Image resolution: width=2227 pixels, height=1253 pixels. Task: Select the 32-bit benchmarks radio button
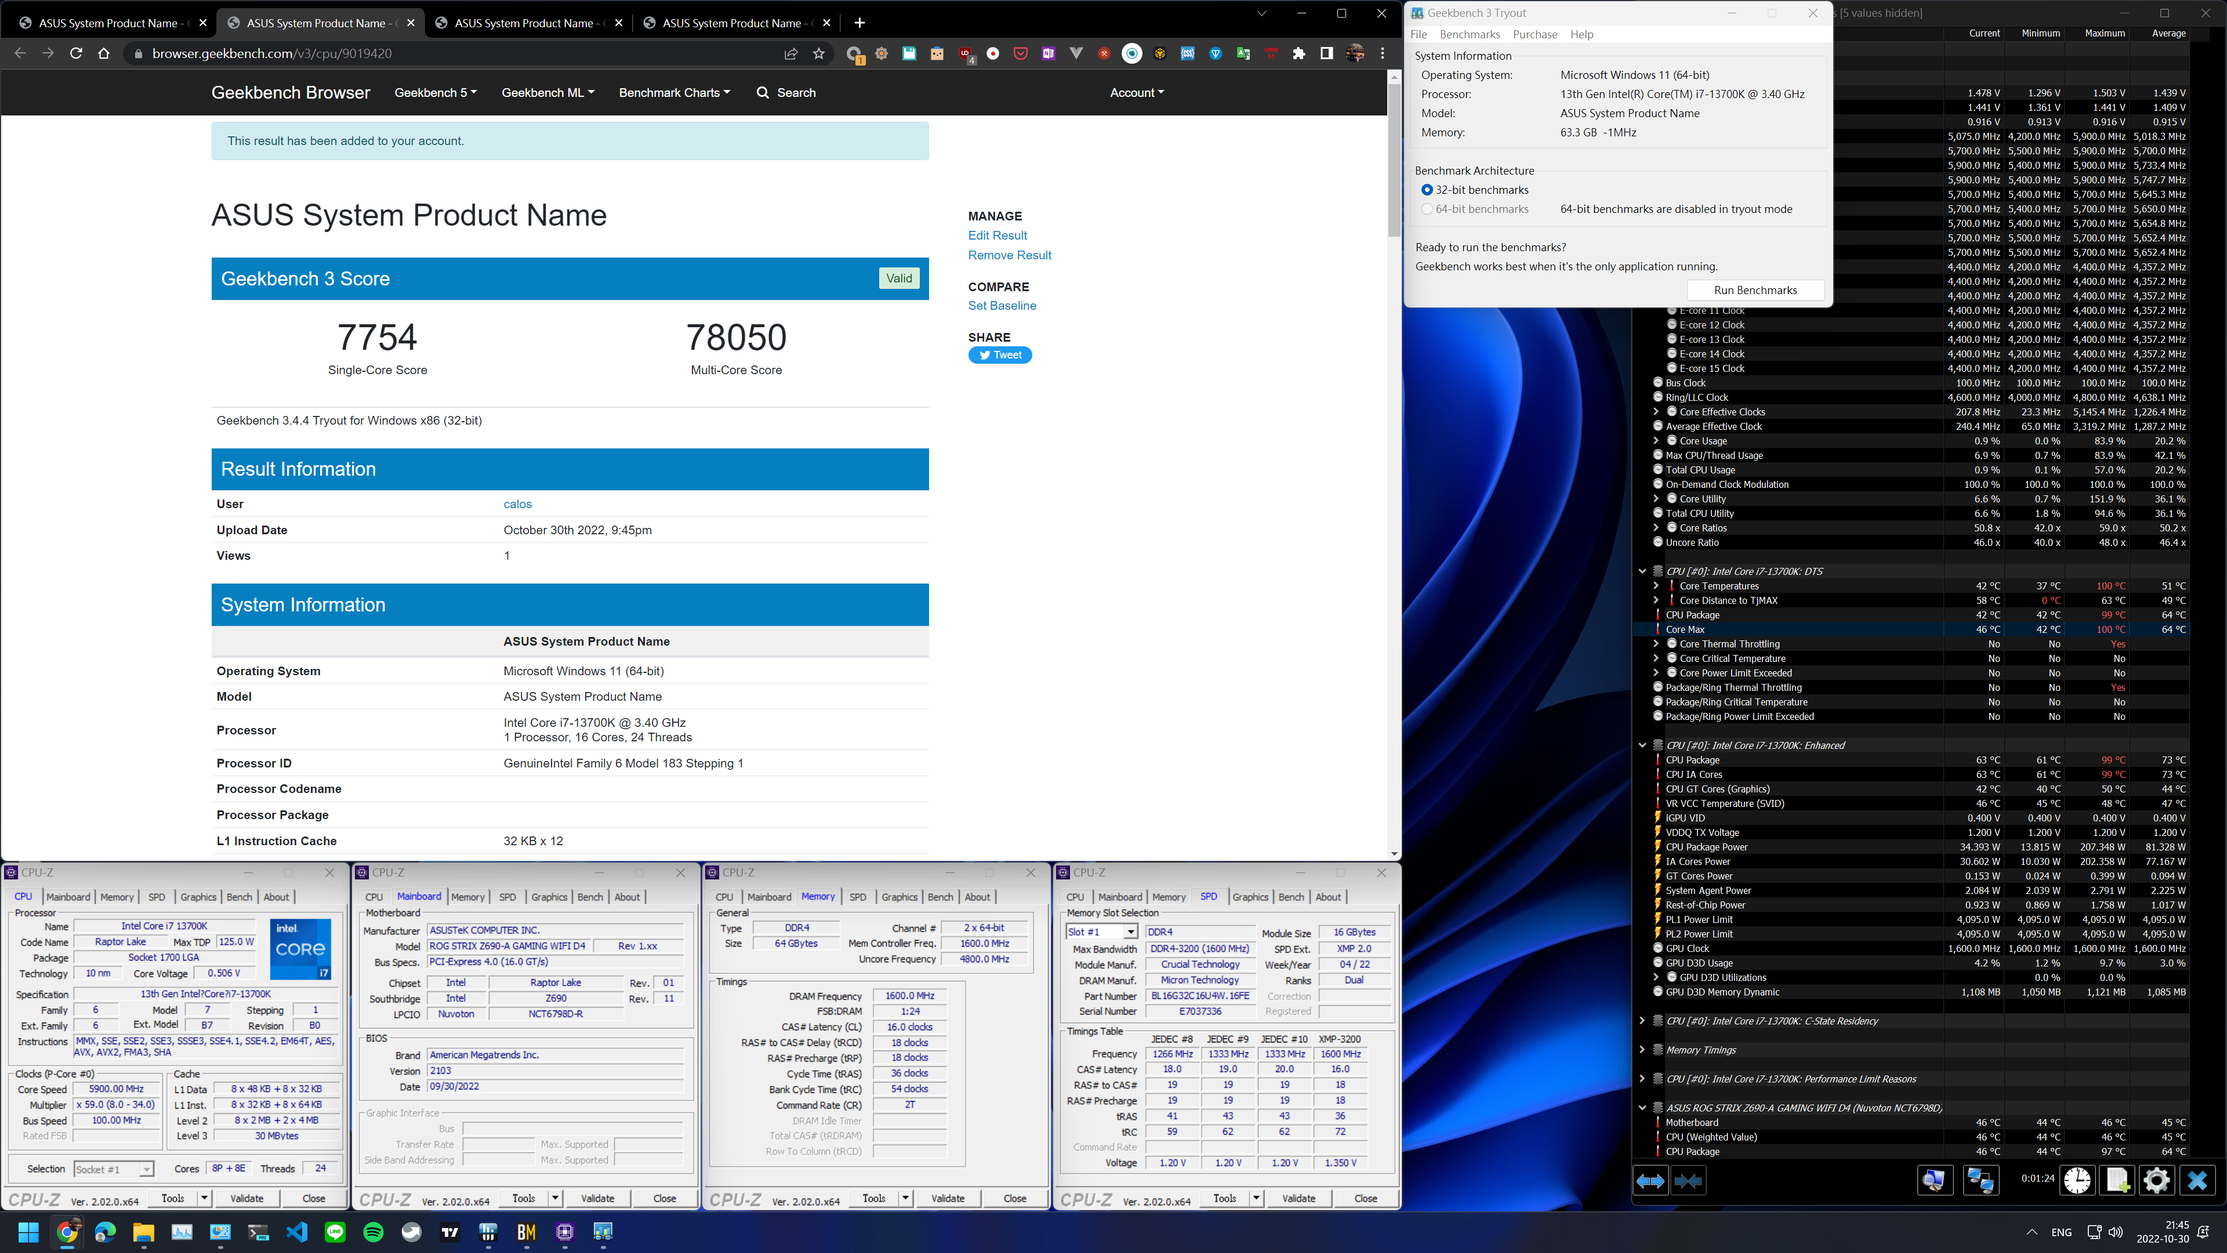tap(1427, 190)
